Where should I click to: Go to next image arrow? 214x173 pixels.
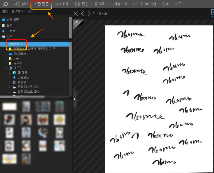pyautogui.click(x=89, y=14)
